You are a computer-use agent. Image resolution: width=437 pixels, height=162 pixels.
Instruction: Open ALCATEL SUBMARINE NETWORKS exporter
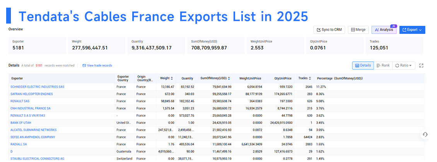[33, 130]
